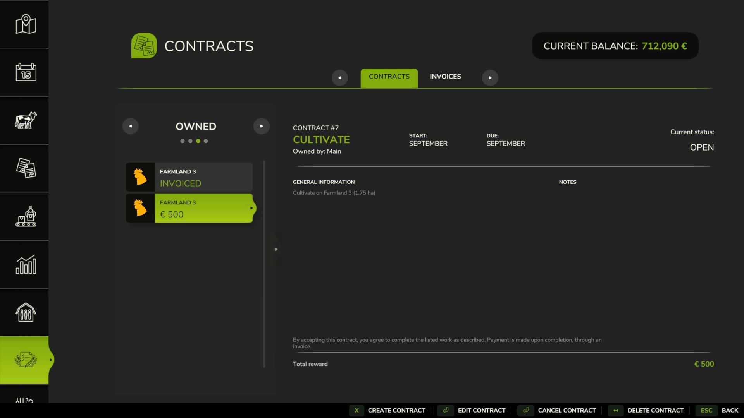Open the animal barn sidebar icon

coord(26,312)
